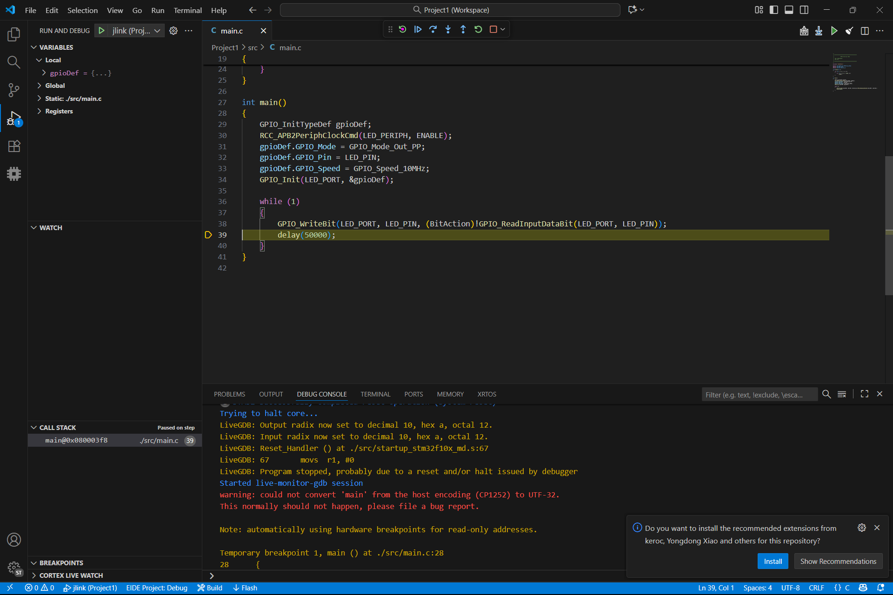Step over in debug toolbar

point(433,29)
